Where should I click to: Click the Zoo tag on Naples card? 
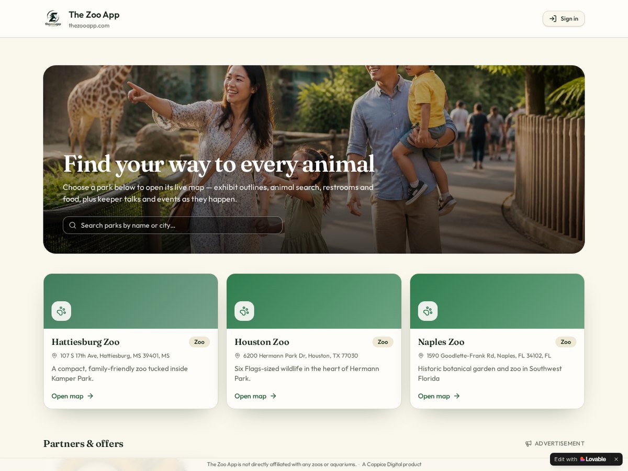tap(566, 342)
